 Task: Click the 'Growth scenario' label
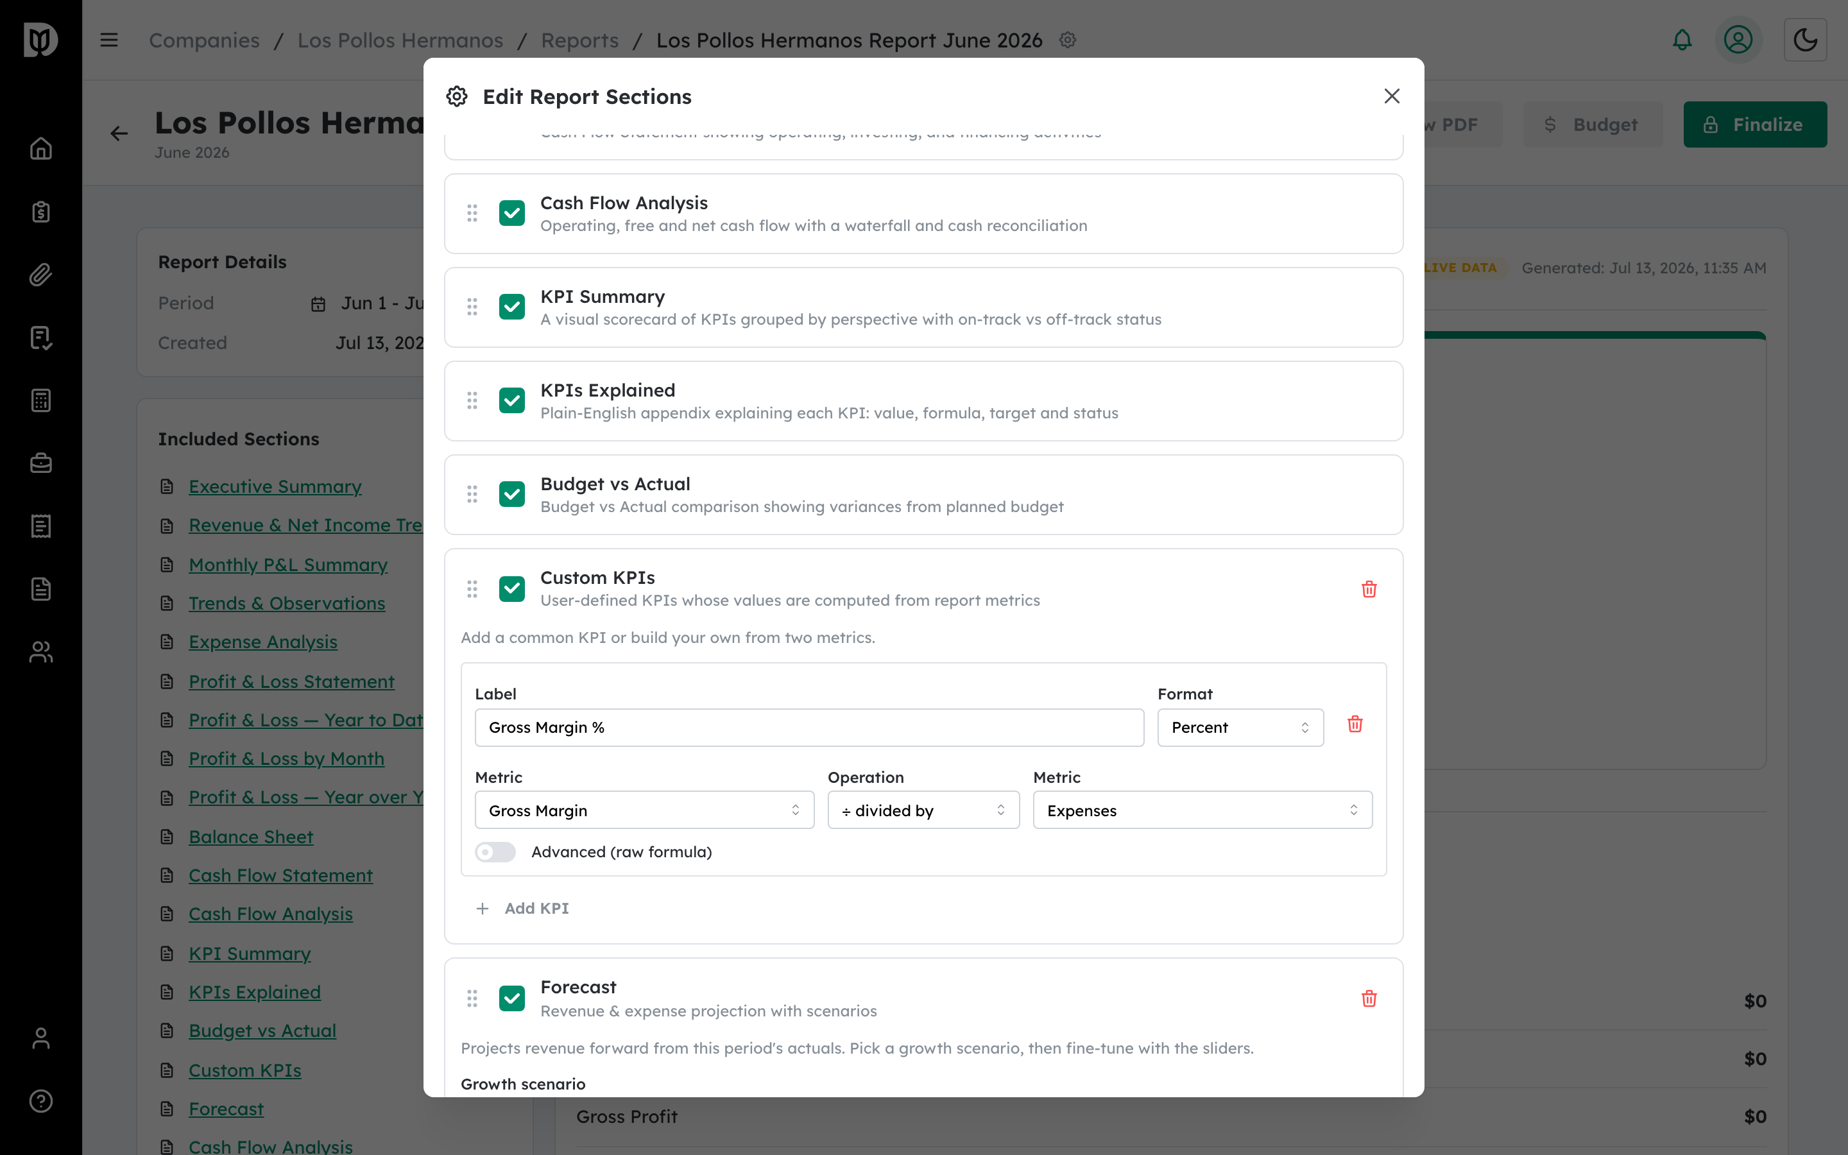click(x=523, y=1084)
